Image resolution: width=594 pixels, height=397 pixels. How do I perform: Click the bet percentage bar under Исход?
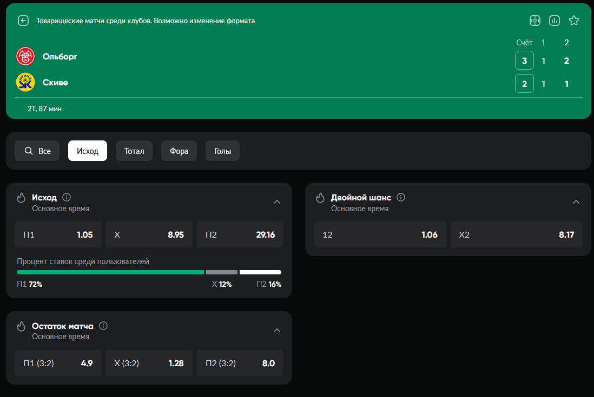[149, 272]
